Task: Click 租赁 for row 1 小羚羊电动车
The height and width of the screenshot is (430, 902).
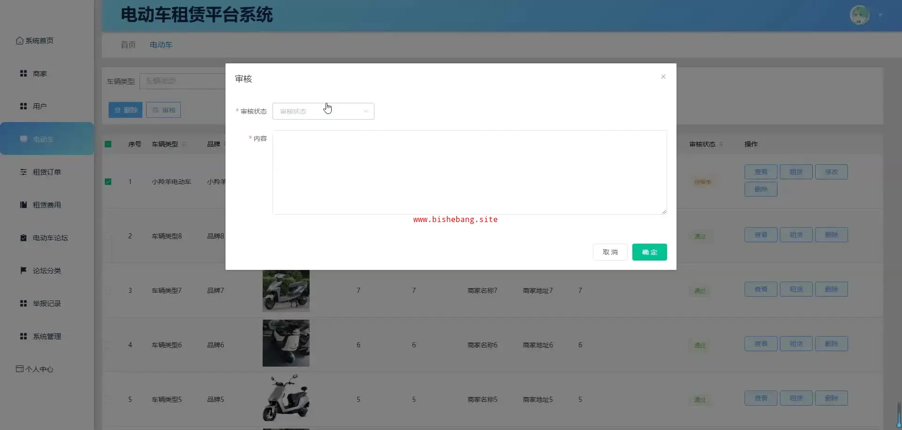Action: (x=796, y=172)
